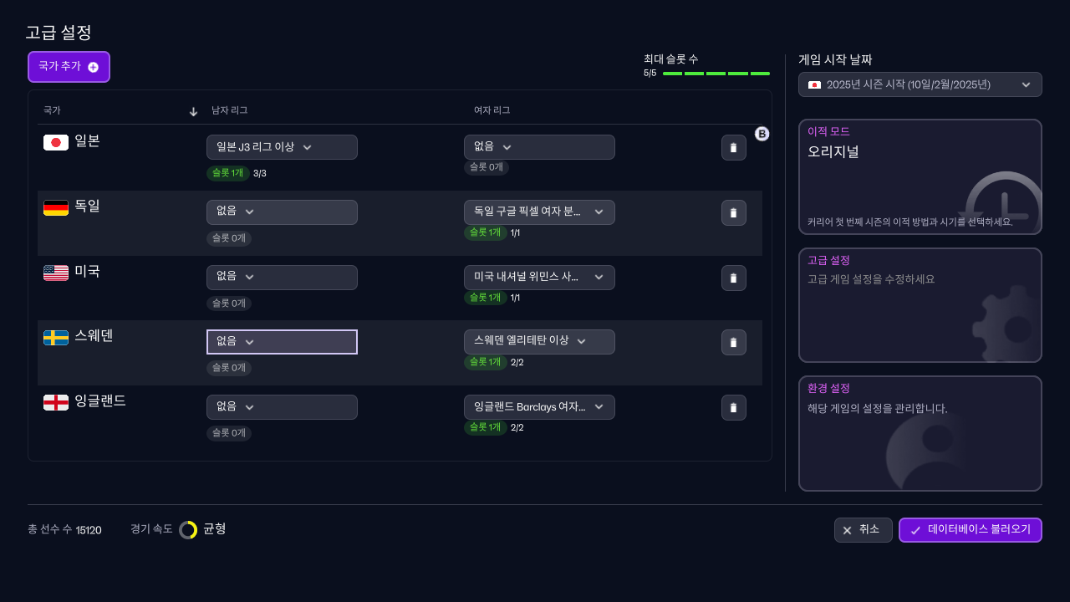
Task: Click the sort arrow in 국가 header
Action: (x=193, y=111)
